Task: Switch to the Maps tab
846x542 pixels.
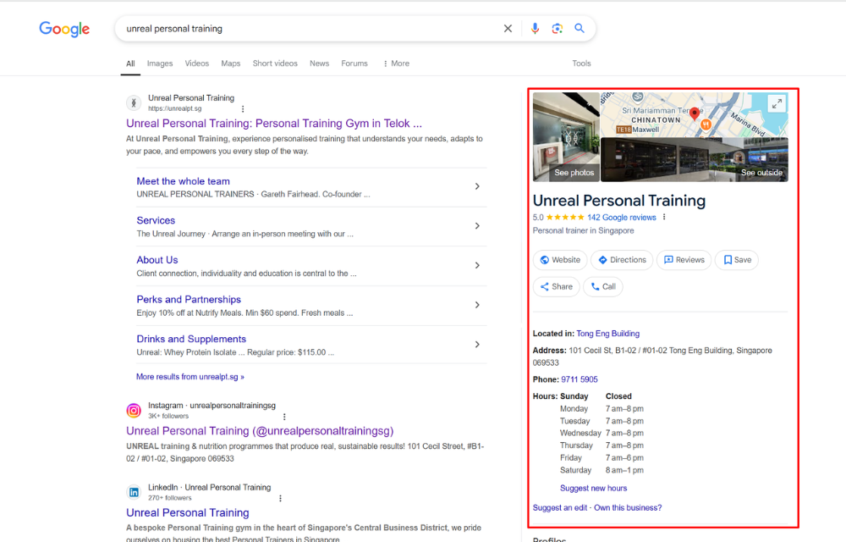Action: tap(232, 63)
